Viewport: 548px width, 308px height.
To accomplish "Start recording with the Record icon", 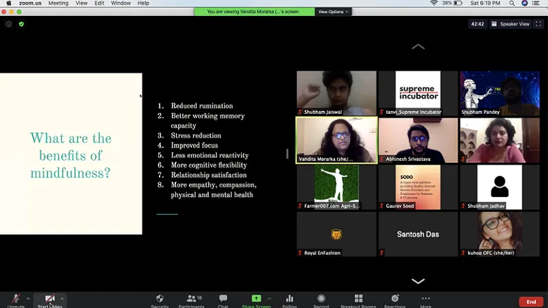I will (x=321, y=300).
